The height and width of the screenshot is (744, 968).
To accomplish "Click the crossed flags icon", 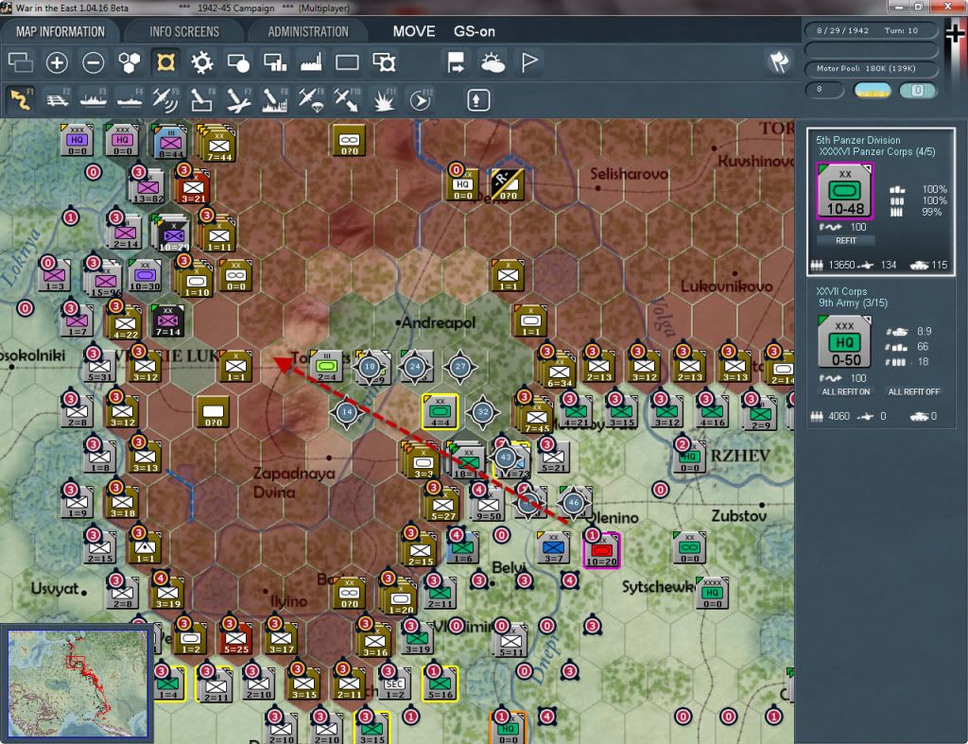I will (x=779, y=61).
